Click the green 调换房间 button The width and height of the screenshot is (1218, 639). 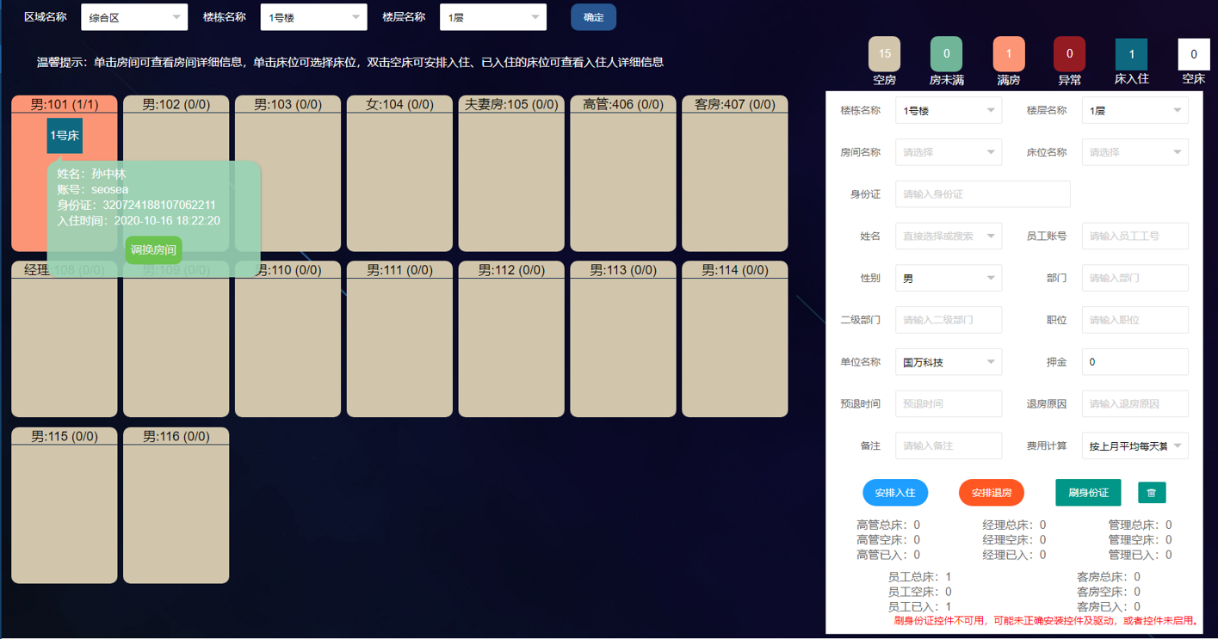tap(153, 250)
